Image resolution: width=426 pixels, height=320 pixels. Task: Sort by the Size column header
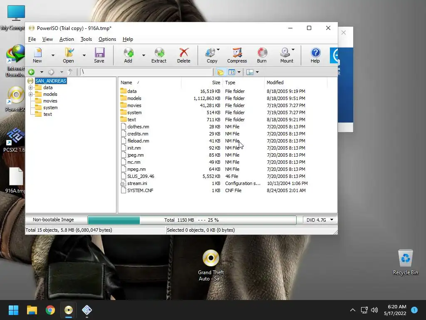[x=202, y=82]
